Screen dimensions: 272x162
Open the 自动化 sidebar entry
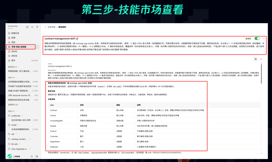click(14, 51)
